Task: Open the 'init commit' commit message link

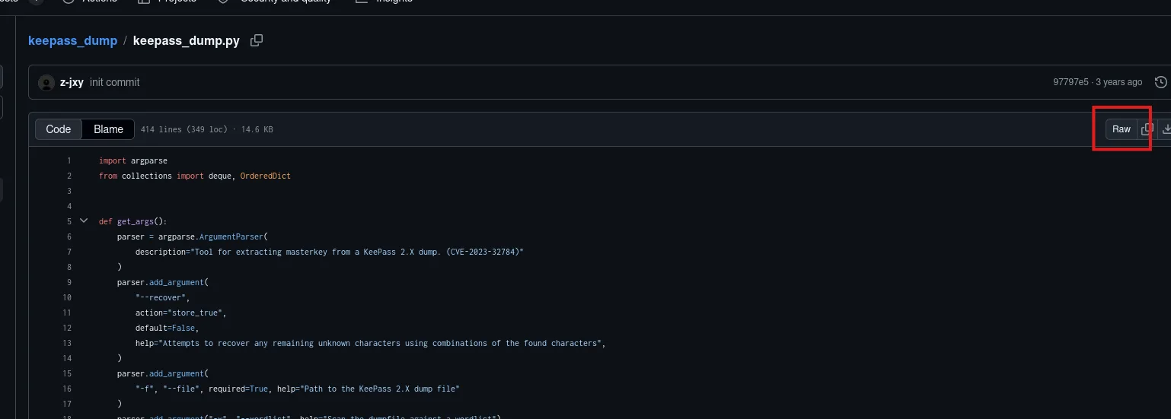Action: (x=114, y=82)
